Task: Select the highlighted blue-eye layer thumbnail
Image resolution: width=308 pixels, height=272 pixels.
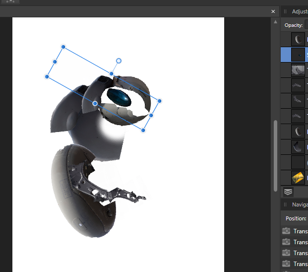Action: pyautogui.click(x=298, y=55)
